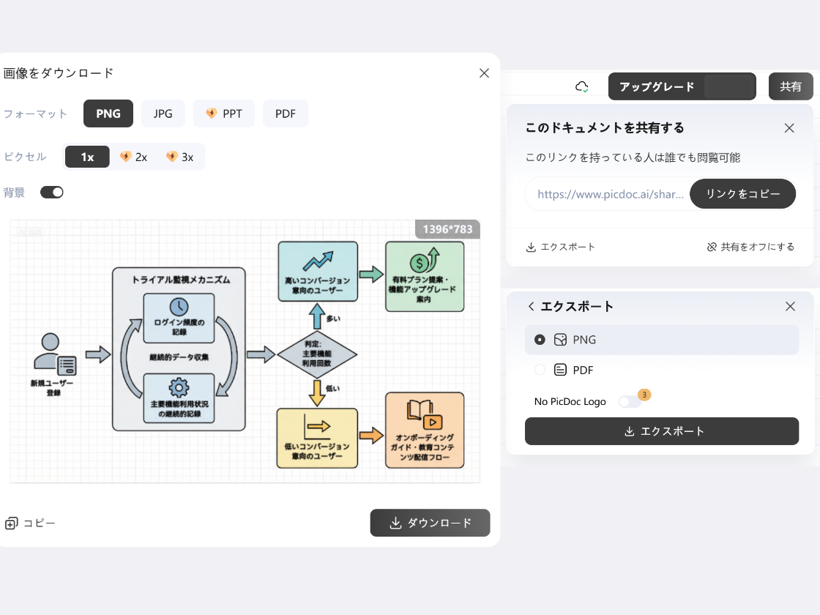Click the コピー copy icon in download dialog
The height and width of the screenshot is (615, 820).
point(11,523)
